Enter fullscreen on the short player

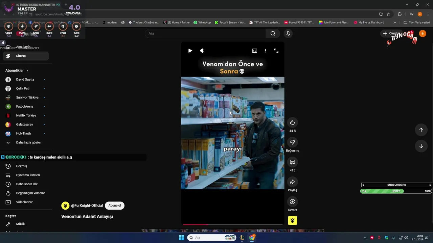[276, 51]
